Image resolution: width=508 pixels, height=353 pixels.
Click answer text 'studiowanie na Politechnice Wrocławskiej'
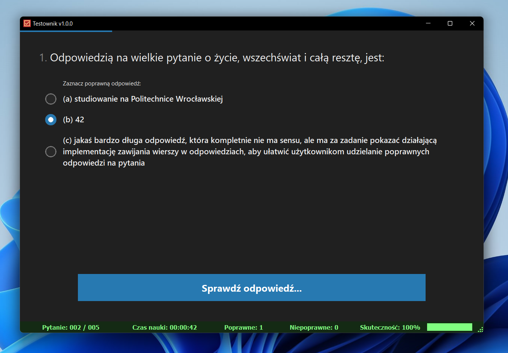click(x=149, y=99)
